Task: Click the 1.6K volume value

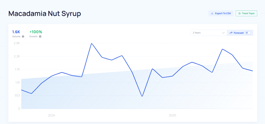Action: pyautogui.click(x=16, y=32)
